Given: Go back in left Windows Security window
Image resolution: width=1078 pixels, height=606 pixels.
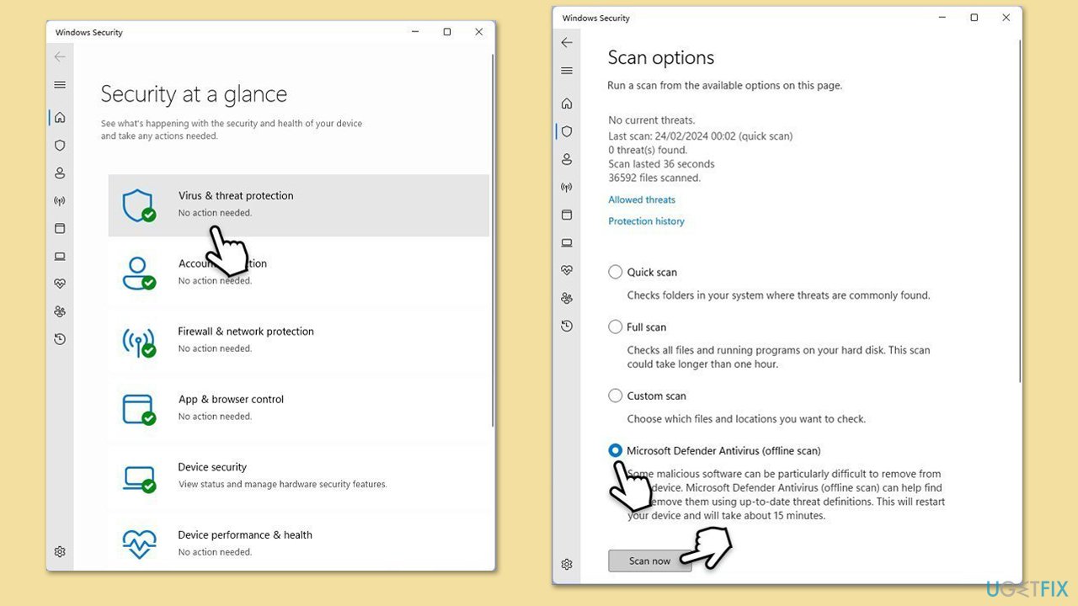Looking at the screenshot, I should [x=60, y=57].
